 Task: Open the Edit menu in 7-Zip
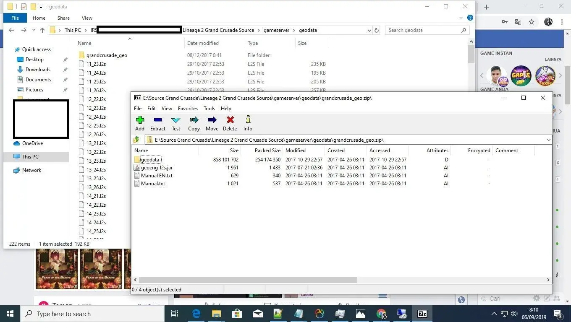pyautogui.click(x=152, y=108)
